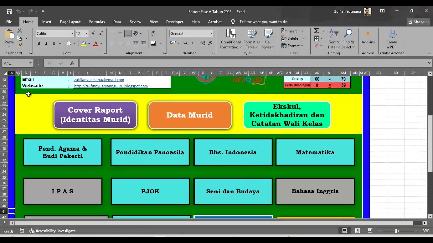The height and width of the screenshot is (243, 433).
Task: Open Fill Color dropdown arrow
Action: (x=89, y=43)
